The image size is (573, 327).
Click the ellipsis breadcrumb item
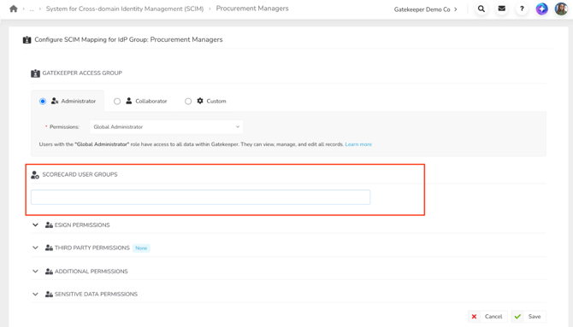[32, 9]
